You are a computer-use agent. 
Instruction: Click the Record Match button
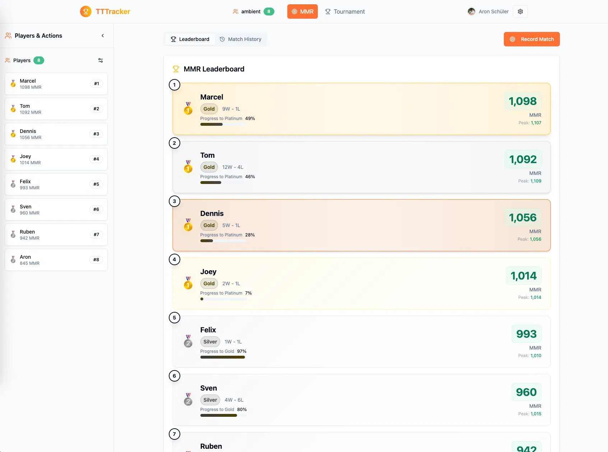click(x=532, y=39)
